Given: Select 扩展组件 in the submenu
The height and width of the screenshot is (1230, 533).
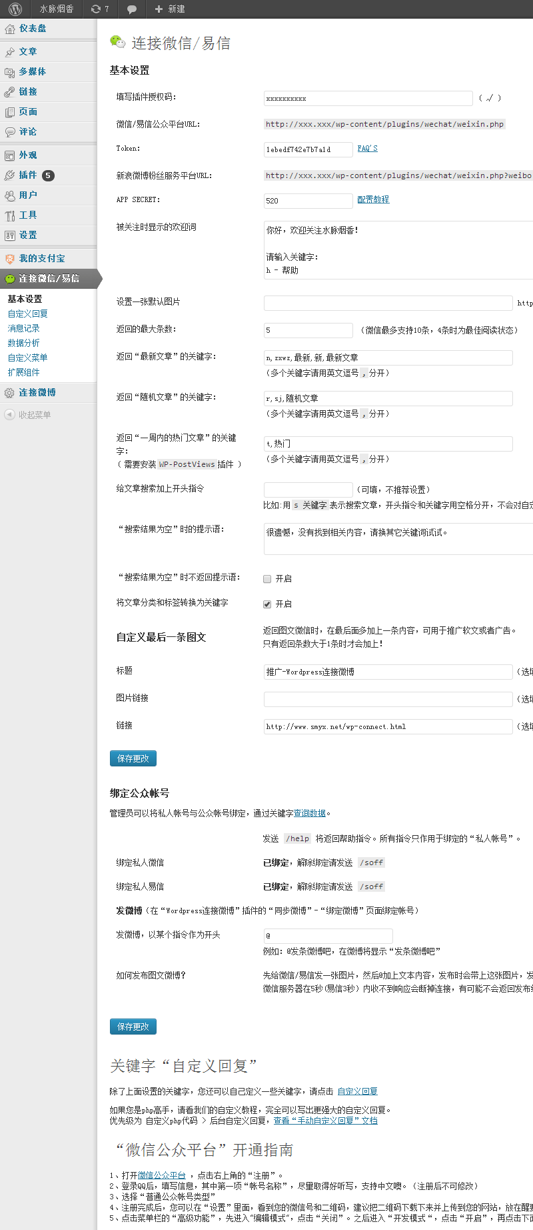Looking at the screenshot, I should 24,372.
